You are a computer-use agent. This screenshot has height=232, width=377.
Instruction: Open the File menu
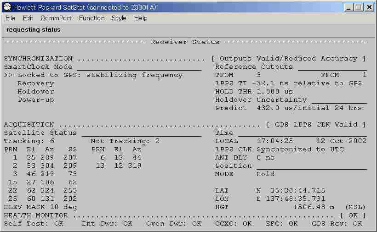[x=10, y=18]
